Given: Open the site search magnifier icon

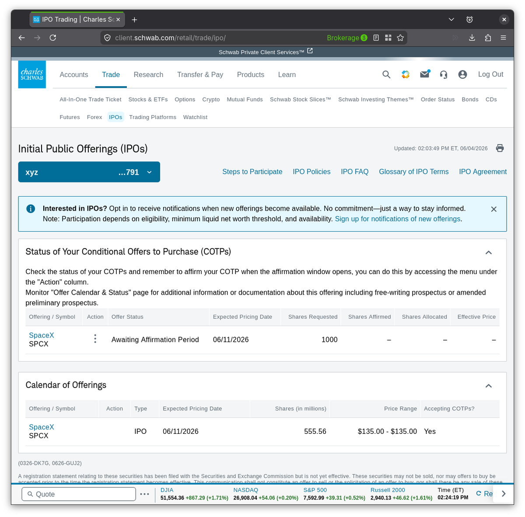Looking at the screenshot, I should 386,74.
